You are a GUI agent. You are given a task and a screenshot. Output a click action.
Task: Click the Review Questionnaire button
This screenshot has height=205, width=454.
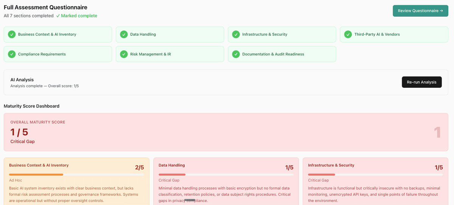tap(420, 11)
